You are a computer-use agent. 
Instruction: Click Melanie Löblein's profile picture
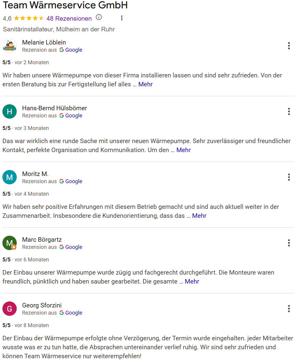10,46
